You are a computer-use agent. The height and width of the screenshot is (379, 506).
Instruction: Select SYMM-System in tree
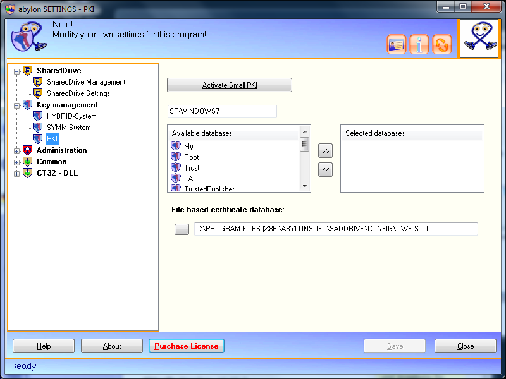pos(69,128)
